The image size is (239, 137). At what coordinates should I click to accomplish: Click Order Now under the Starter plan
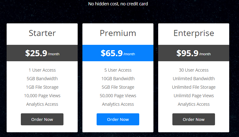[x=42, y=119]
